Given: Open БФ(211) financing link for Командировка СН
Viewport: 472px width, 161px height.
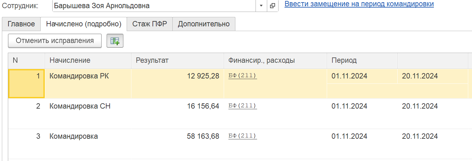Looking at the screenshot, I should [x=243, y=106].
